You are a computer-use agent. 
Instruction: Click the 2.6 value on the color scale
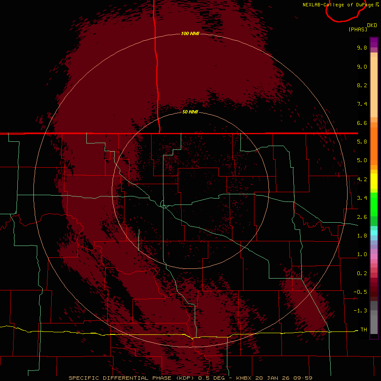(x=362, y=217)
